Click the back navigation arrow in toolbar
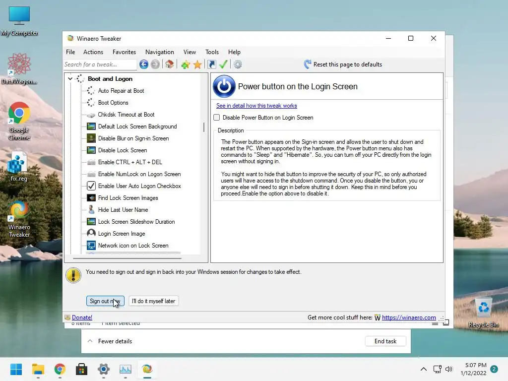This screenshot has height=381, width=508. tap(144, 64)
